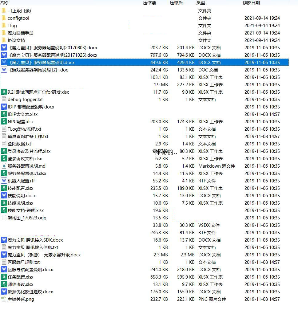This screenshot has height=310, width=298.
Task: Click spreadsheet icon of 9.21测试问题点汇总for研发.xlsx
Action: coord(4,92)
